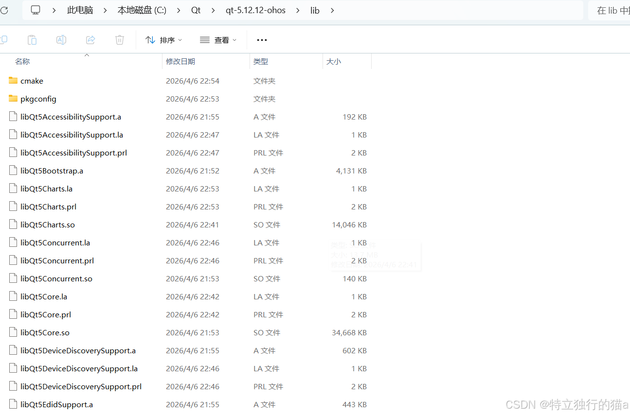Click the file icon of libQt5Core.prl
The height and width of the screenshot is (415, 630).
click(13, 314)
